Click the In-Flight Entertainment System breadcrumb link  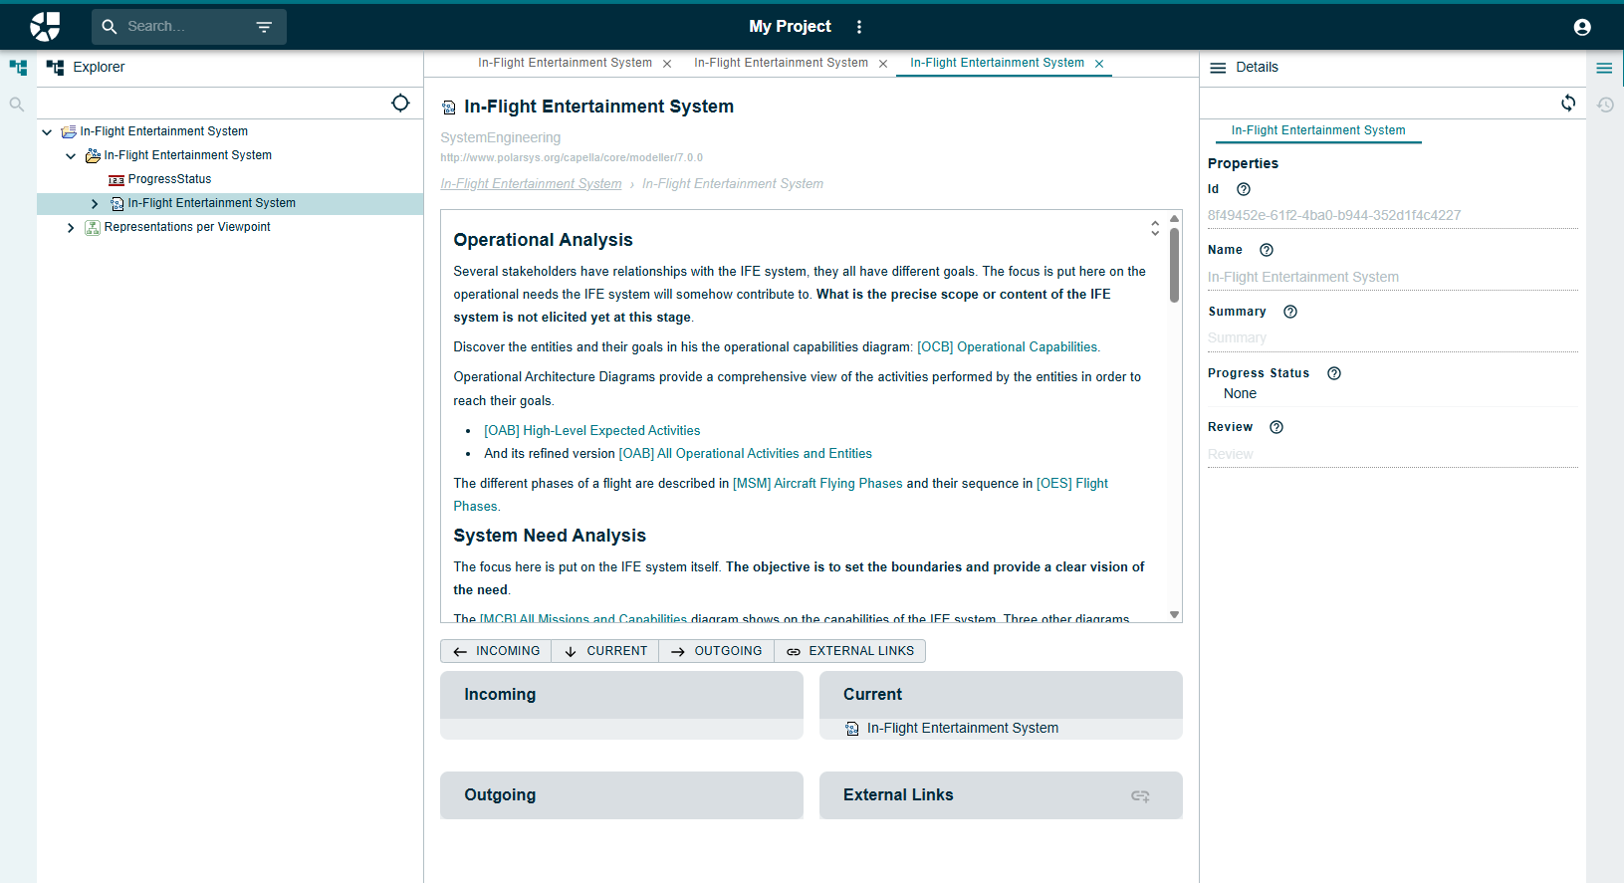[x=531, y=184]
